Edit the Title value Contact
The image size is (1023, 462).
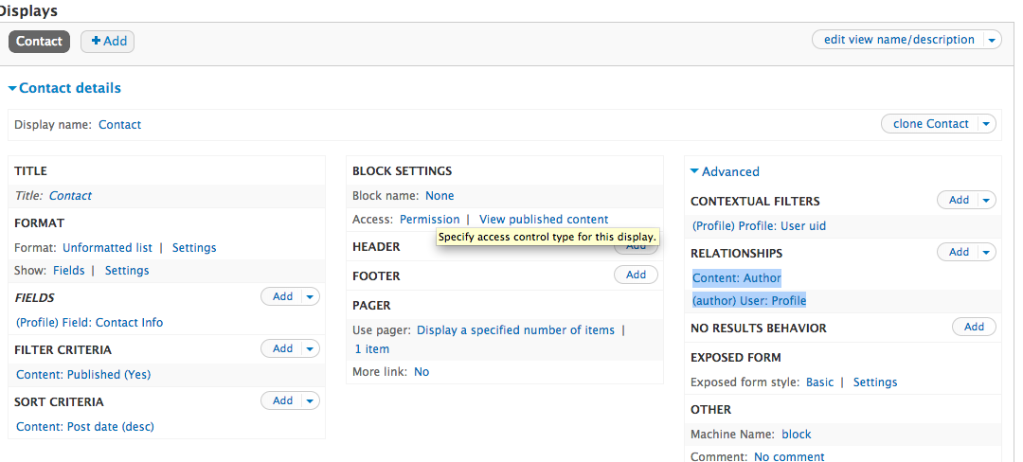coord(70,195)
